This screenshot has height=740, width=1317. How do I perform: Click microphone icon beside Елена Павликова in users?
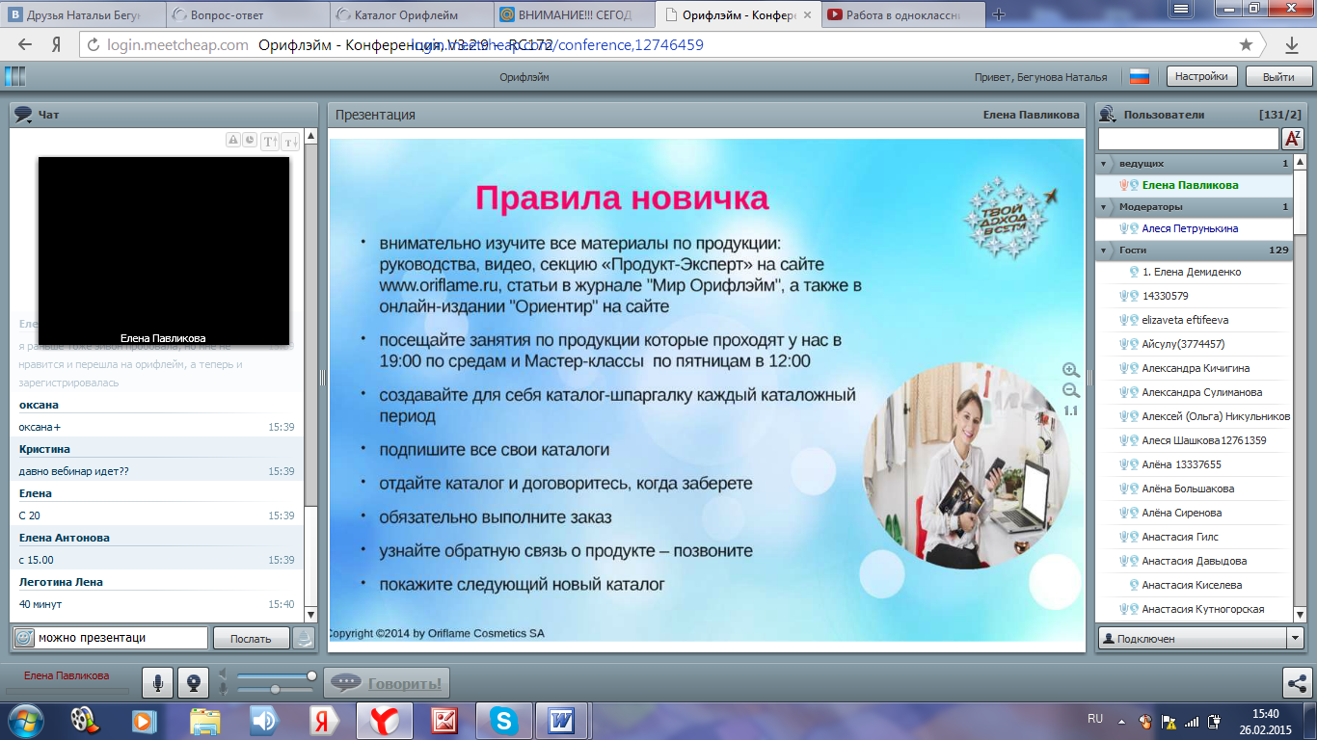pyautogui.click(x=1123, y=185)
